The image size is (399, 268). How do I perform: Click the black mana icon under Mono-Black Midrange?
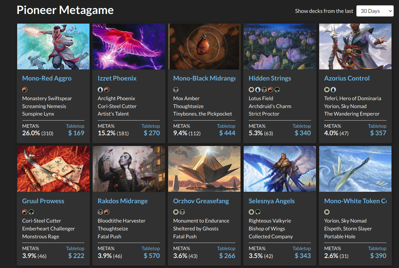(x=176, y=89)
